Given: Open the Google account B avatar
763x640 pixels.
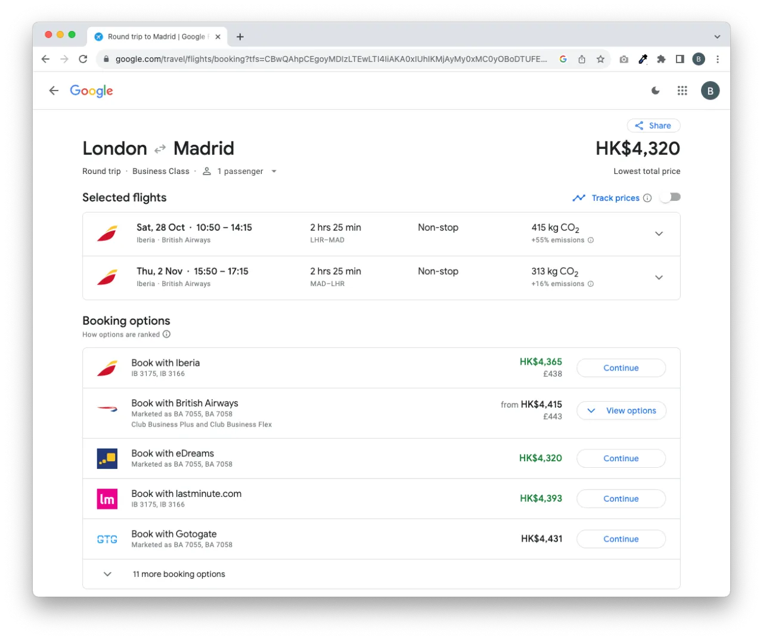Looking at the screenshot, I should click(710, 91).
